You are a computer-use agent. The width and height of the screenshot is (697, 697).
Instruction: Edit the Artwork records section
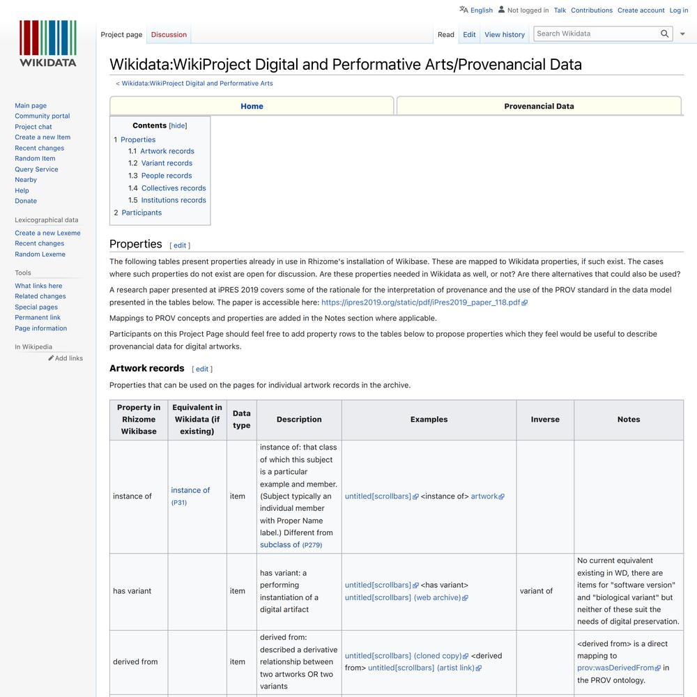(x=202, y=369)
